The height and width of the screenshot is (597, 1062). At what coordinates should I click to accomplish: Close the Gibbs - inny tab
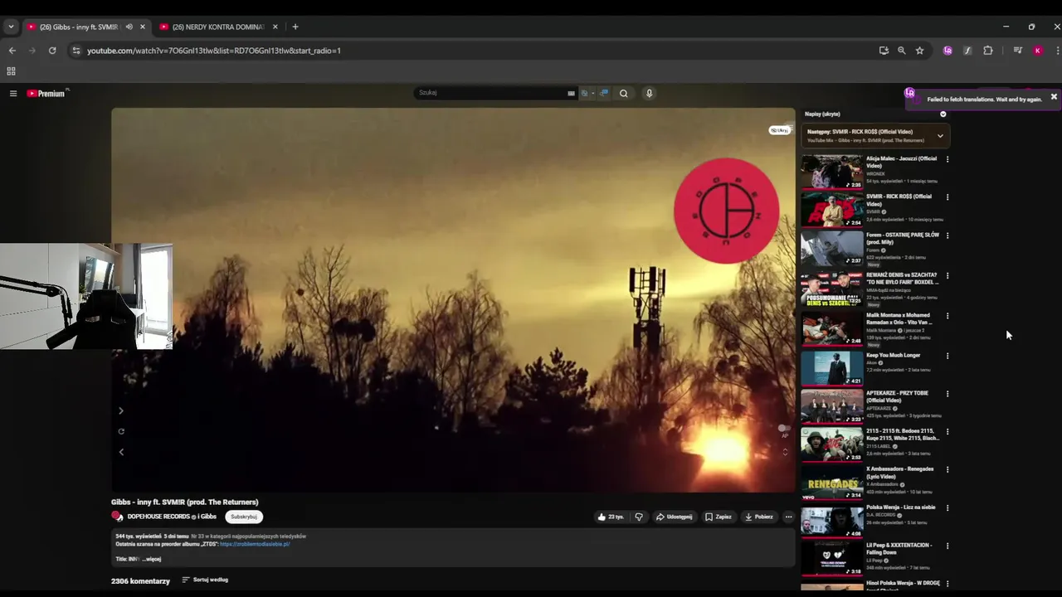click(142, 27)
